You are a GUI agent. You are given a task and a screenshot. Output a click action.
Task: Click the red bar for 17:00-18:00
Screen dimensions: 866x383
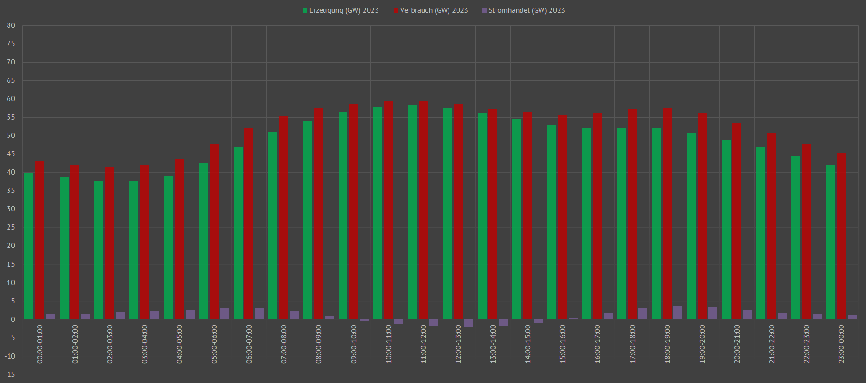pos(632,214)
